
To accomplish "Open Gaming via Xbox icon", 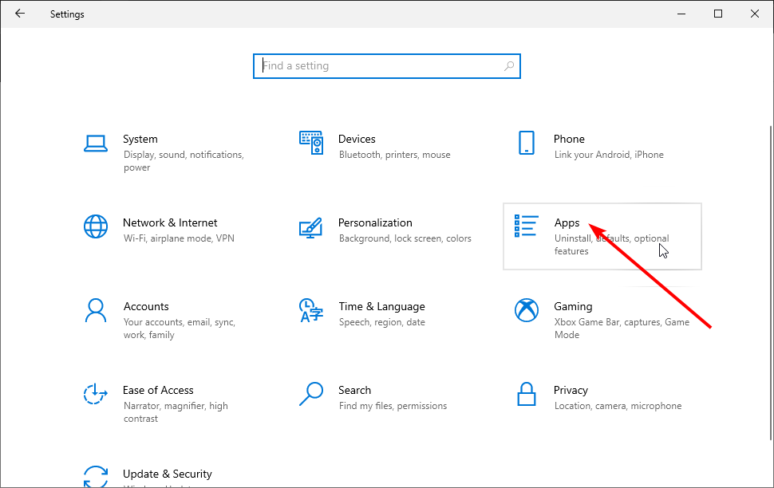I will pyautogui.click(x=526, y=310).
